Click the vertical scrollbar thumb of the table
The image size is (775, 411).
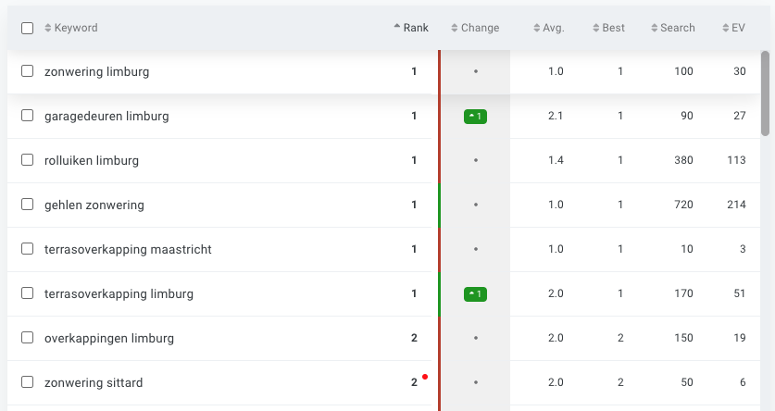(x=766, y=93)
